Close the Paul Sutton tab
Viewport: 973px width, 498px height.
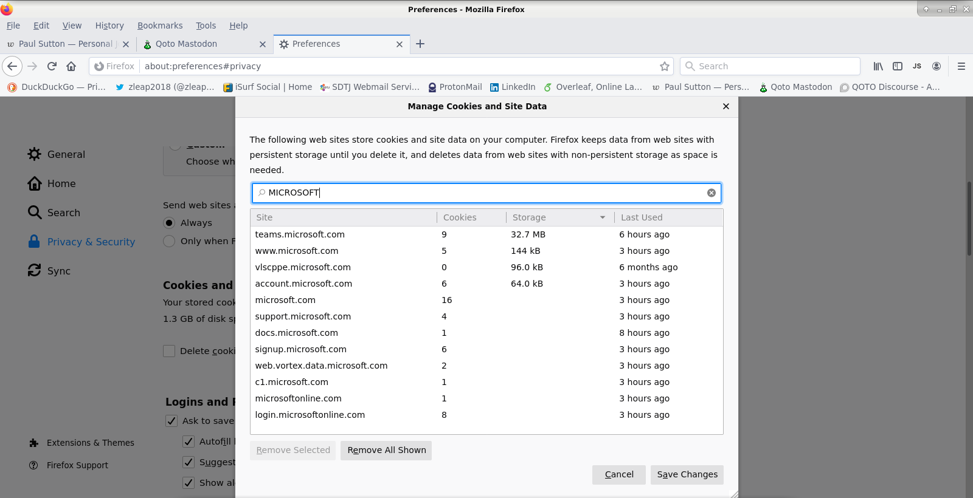pyautogui.click(x=126, y=44)
